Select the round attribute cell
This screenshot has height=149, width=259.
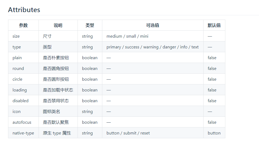(x=23, y=69)
